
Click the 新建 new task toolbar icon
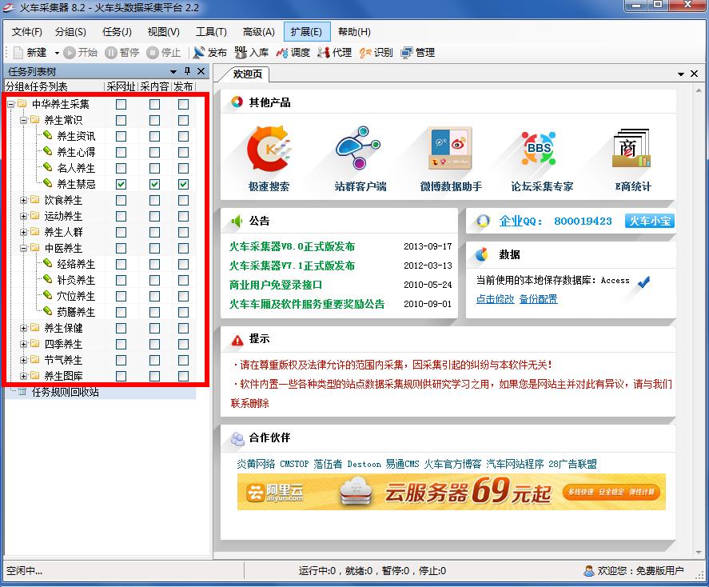pyautogui.click(x=18, y=53)
